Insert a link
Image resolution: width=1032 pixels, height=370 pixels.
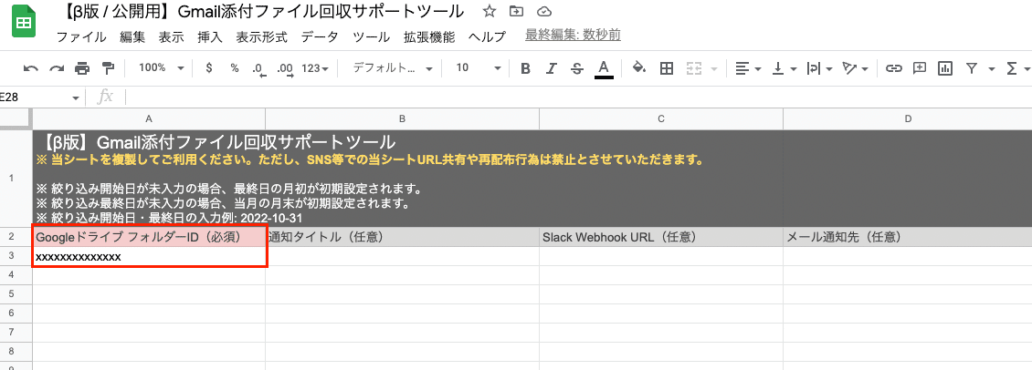click(x=893, y=67)
